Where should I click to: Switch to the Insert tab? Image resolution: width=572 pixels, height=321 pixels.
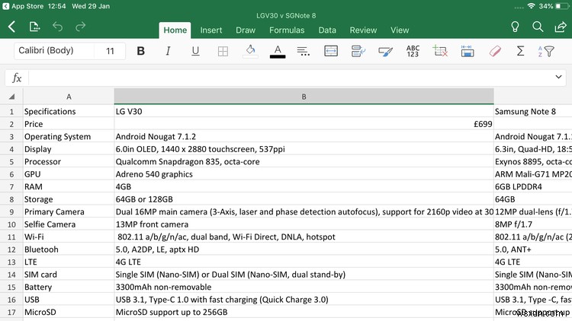[210, 30]
